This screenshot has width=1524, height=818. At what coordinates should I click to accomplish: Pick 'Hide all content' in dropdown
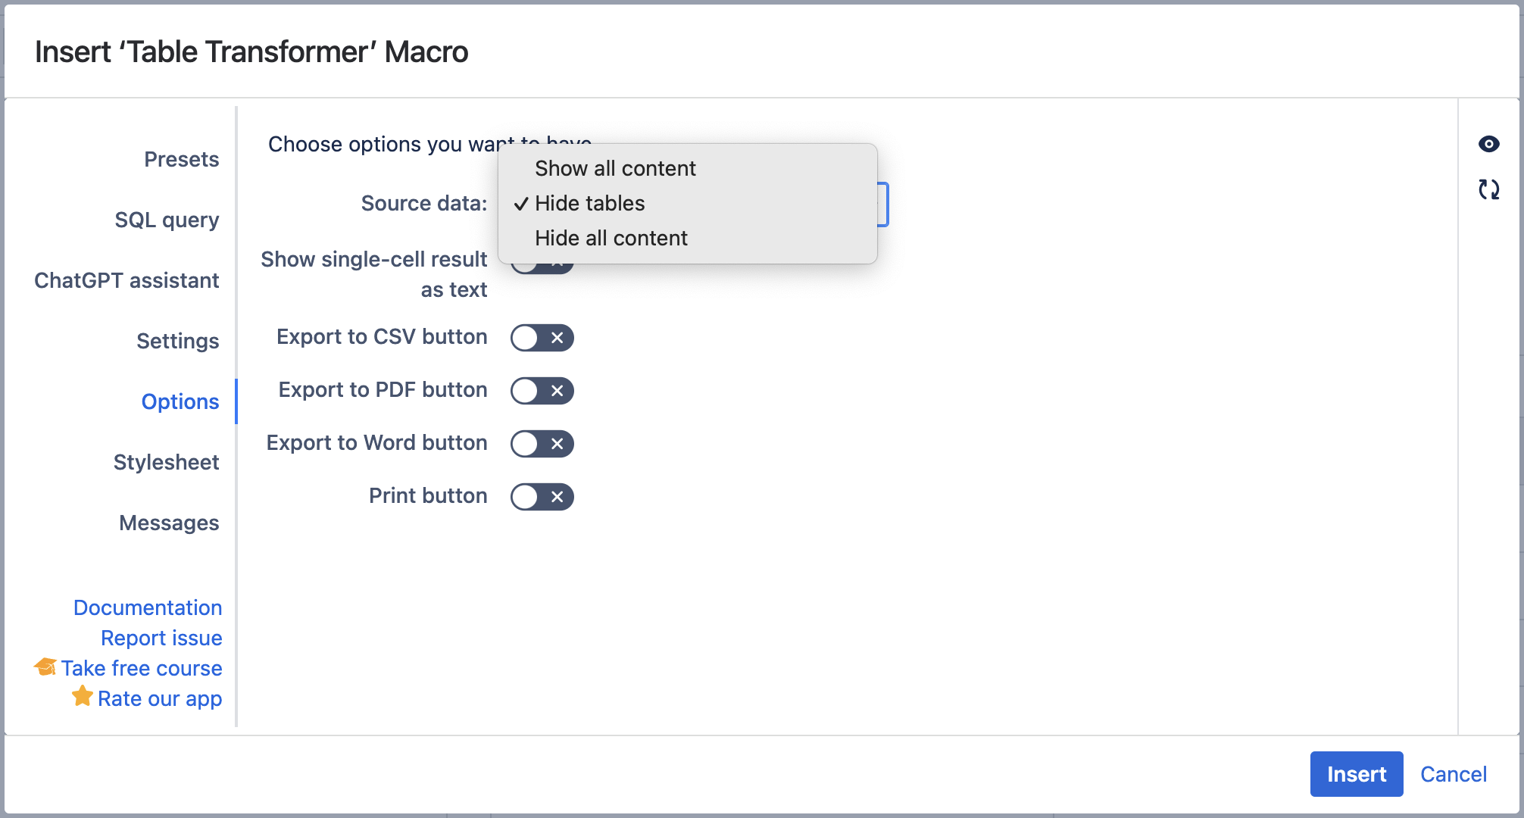tap(611, 238)
